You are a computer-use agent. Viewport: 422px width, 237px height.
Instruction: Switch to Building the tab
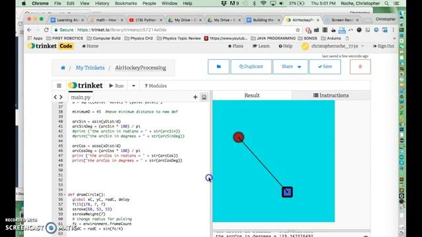pyautogui.click(x=262, y=20)
